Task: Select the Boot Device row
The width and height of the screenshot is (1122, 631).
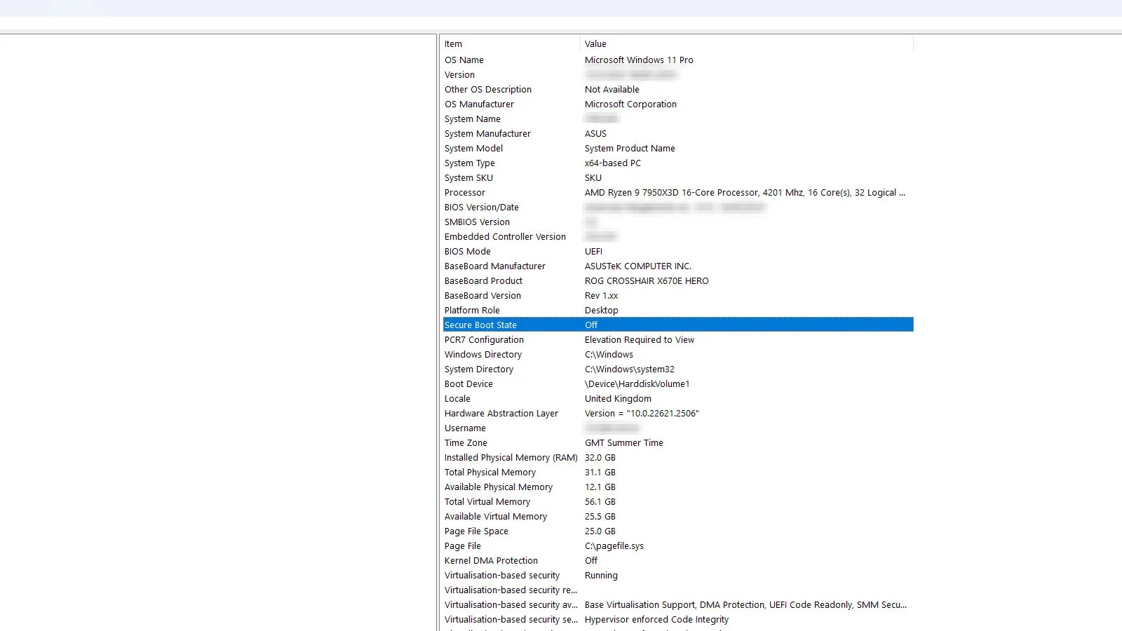Action: [678, 384]
